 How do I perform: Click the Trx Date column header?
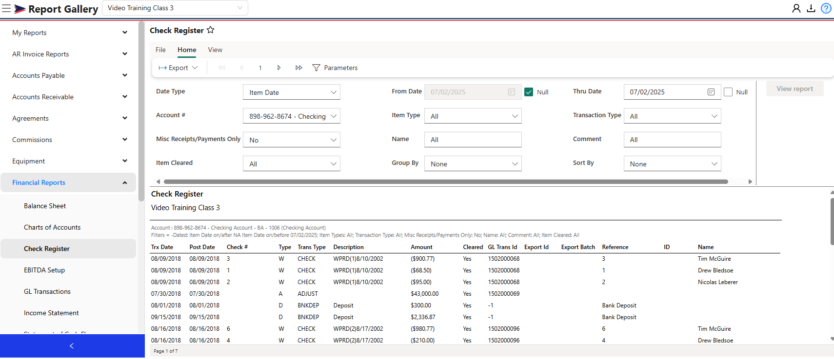[162, 247]
